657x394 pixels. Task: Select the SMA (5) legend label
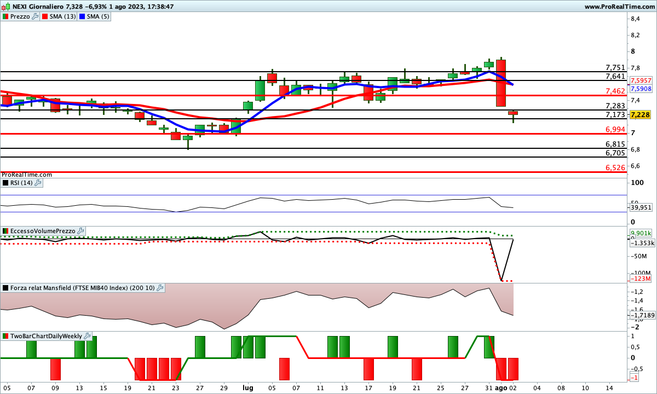[99, 16]
